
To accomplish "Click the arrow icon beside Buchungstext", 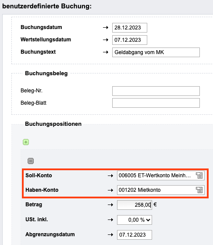I will [106, 52].
